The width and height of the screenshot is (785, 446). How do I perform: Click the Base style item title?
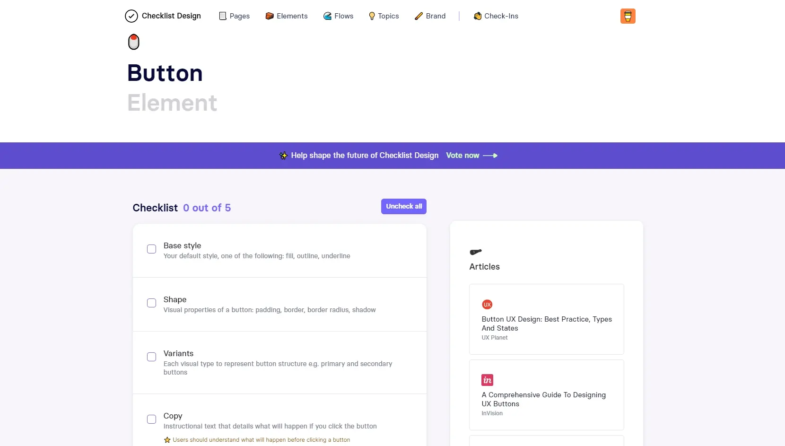182,245
